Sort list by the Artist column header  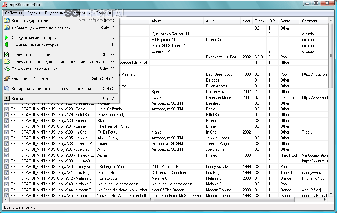tap(210, 21)
